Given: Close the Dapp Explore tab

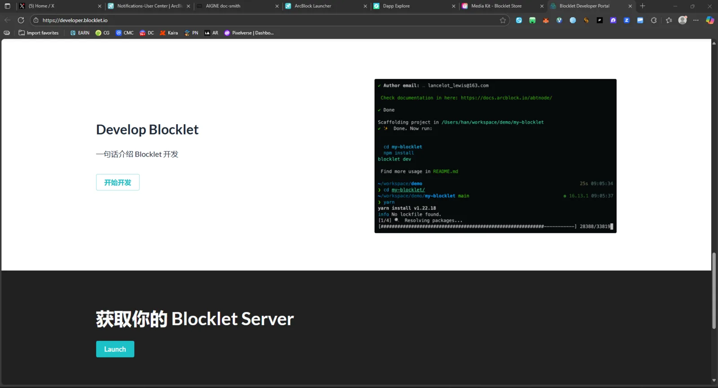Looking at the screenshot, I should point(453,6).
